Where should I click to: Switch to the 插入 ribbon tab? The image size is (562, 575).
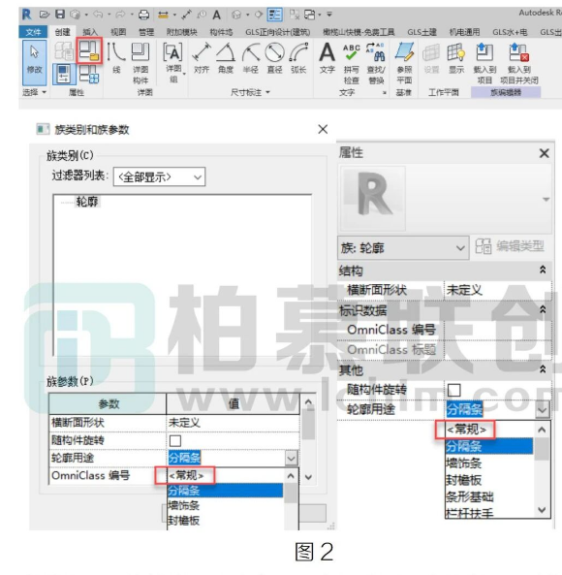[x=90, y=32]
